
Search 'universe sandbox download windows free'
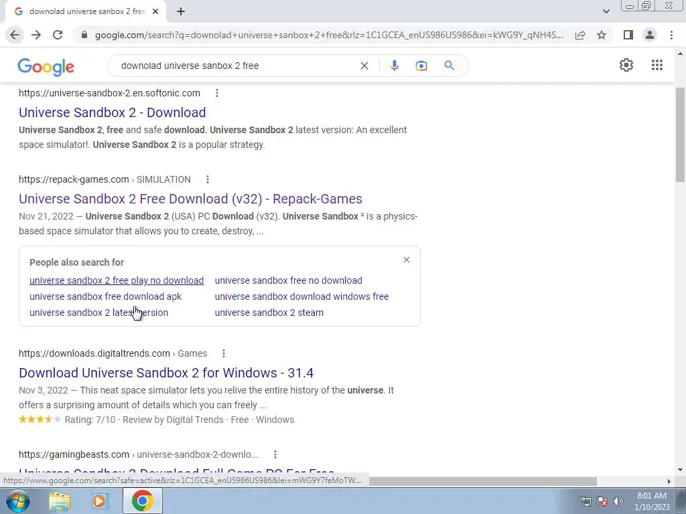tap(301, 296)
